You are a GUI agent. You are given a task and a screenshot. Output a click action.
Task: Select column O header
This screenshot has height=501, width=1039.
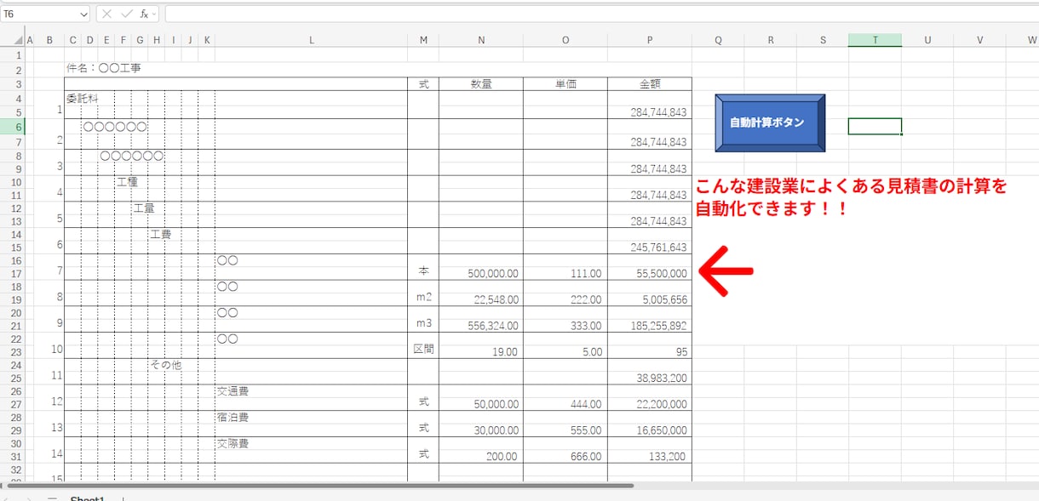565,40
